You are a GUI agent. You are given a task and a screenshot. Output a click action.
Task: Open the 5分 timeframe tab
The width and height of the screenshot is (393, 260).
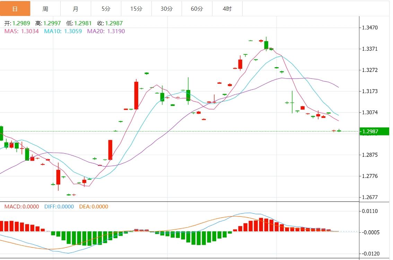tap(106, 9)
